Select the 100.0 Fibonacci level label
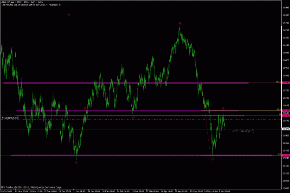The height and width of the screenshot is (193, 290). (278, 82)
